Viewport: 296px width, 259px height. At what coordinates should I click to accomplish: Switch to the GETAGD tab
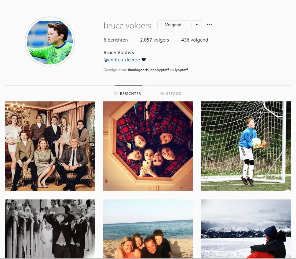(171, 94)
